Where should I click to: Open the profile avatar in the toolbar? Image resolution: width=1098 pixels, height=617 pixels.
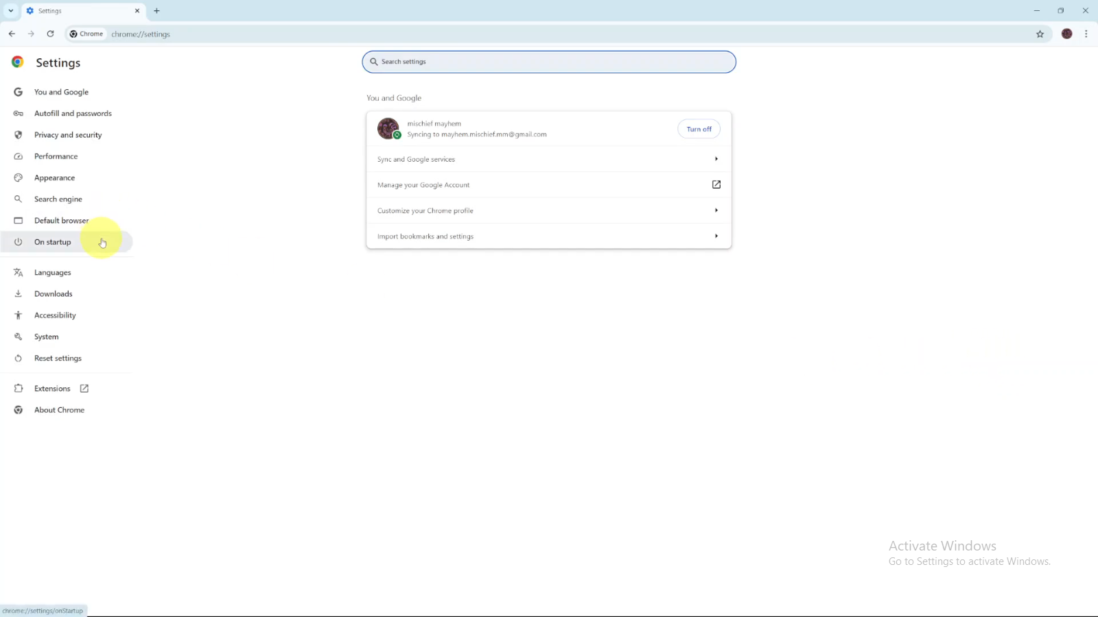tap(1066, 34)
